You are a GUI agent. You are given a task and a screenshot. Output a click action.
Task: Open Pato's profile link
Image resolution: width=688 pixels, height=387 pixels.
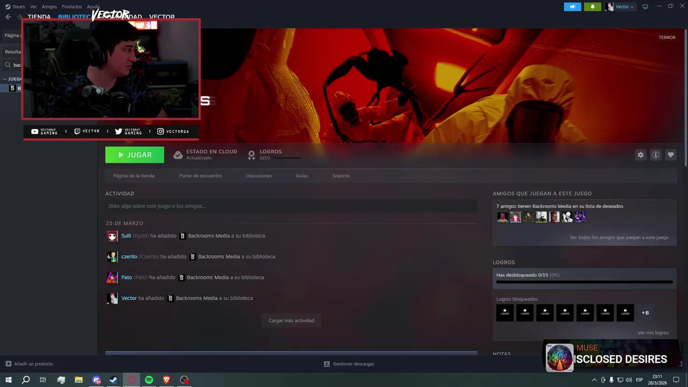click(126, 277)
